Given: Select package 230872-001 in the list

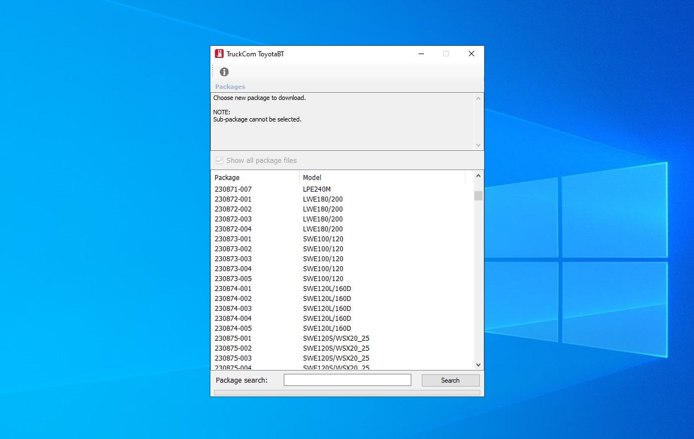Looking at the screenshot, I should pyautogui.click(x=233, y=199).
